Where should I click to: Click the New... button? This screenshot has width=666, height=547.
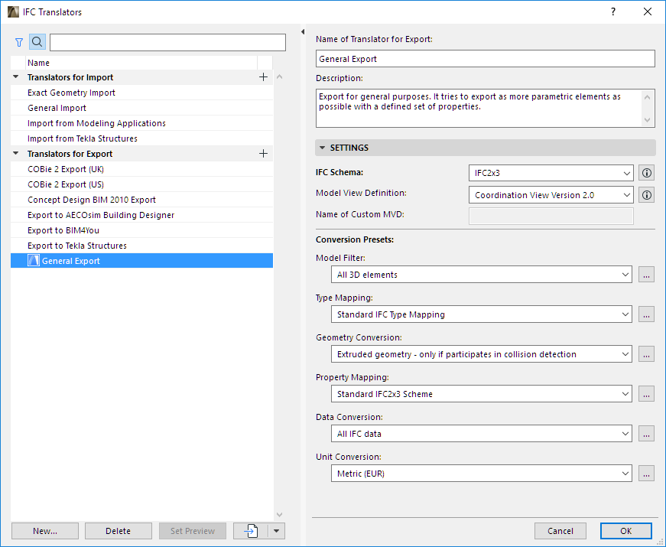45,531
